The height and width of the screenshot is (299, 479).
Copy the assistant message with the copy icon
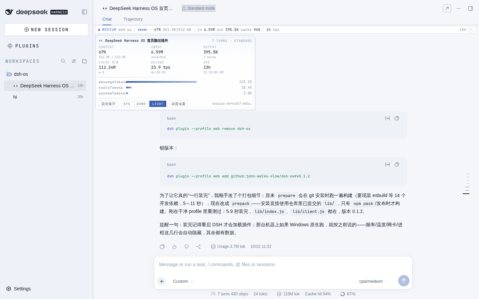tap(162, 247)
